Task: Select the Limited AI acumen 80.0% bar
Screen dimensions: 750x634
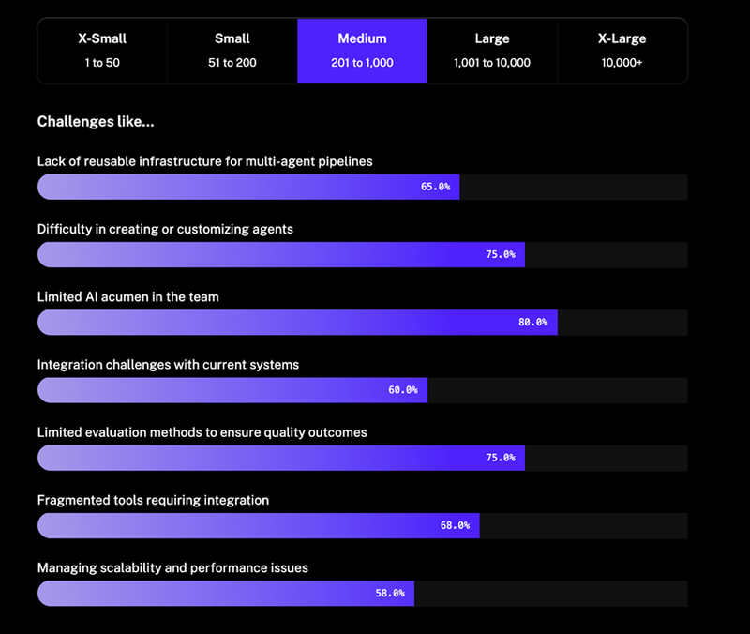Action: pyautogui.click(x=297, y=323)
